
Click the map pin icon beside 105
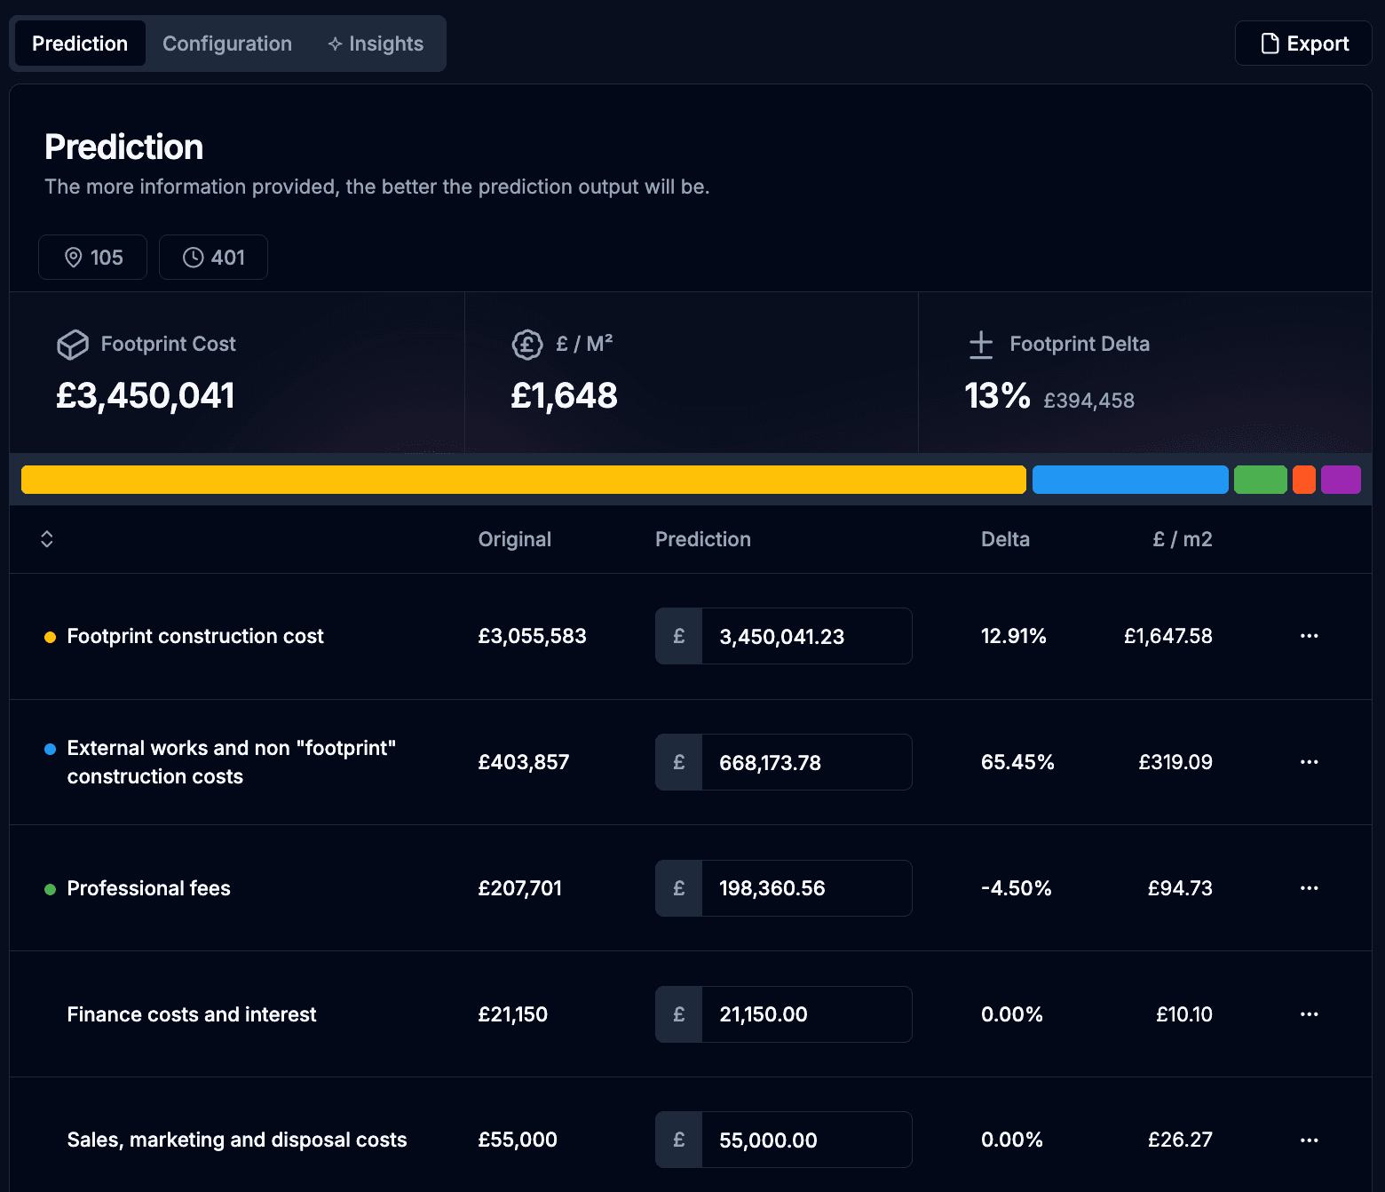tap(74, 258)
